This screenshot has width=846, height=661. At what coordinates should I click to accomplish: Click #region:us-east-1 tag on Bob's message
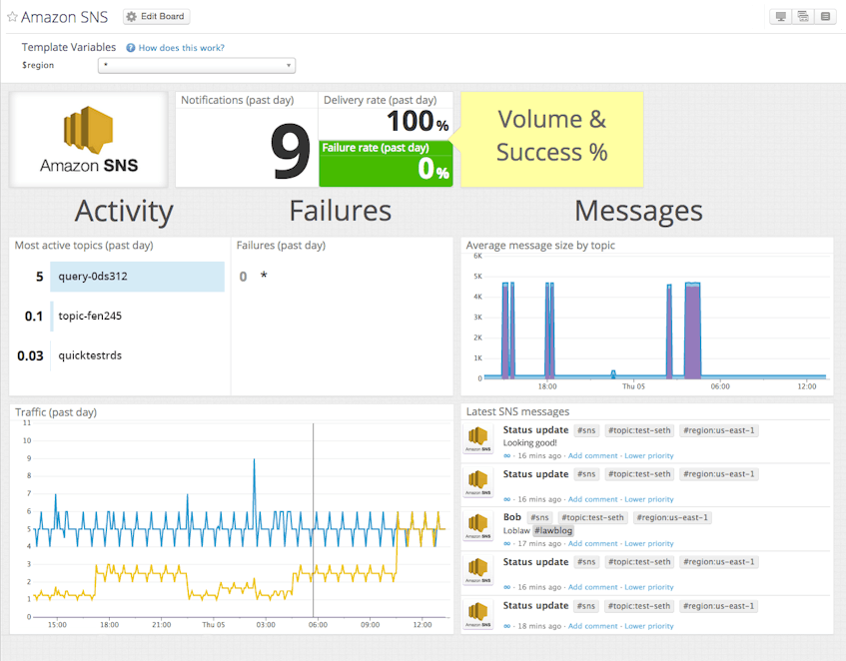coord(672,517)
